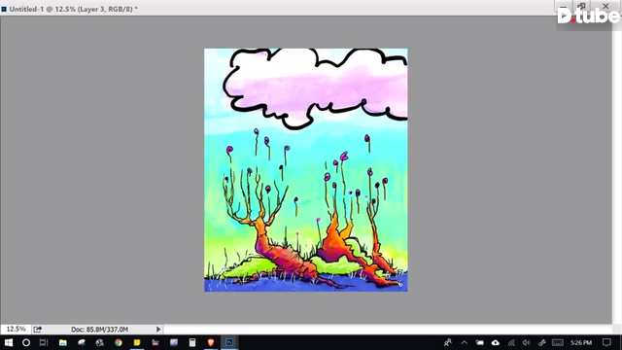Click the 5:26 PM clock
The height and width of the screenshot is (350, 622).
coord(581,342)
